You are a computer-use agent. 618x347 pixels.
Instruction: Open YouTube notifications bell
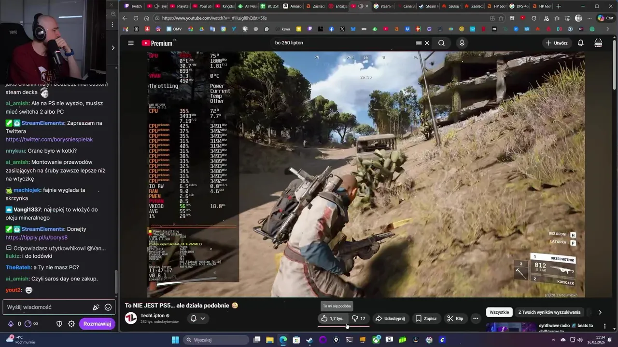[581, 43]
